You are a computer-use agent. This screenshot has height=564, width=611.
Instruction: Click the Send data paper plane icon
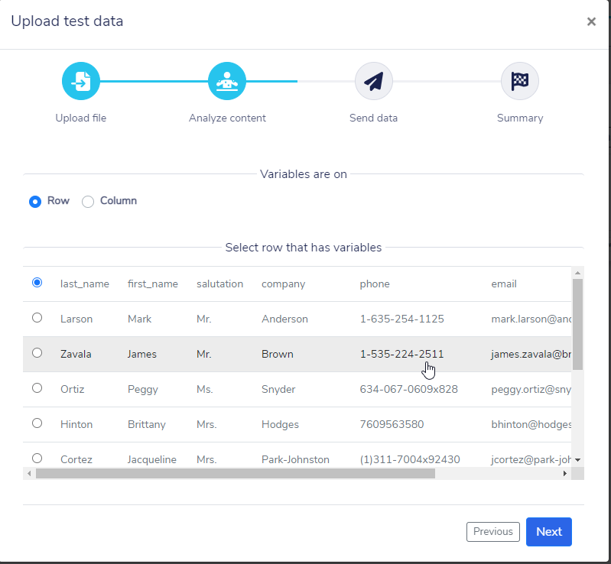pos(373,81)
